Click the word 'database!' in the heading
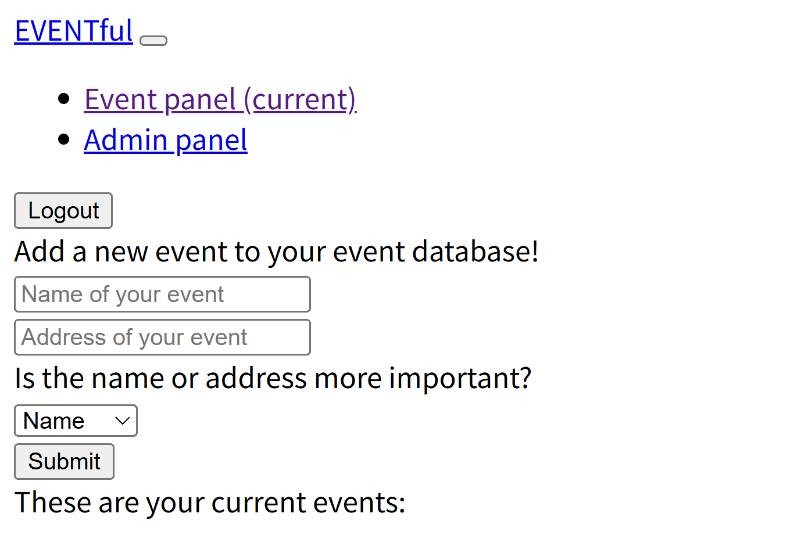 475,252
